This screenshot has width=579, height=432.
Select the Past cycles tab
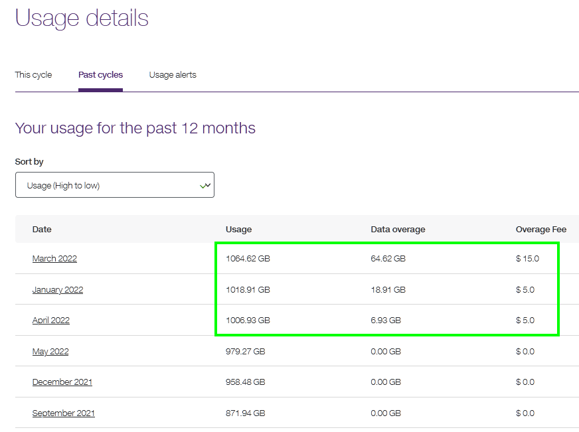pos(100,75)
